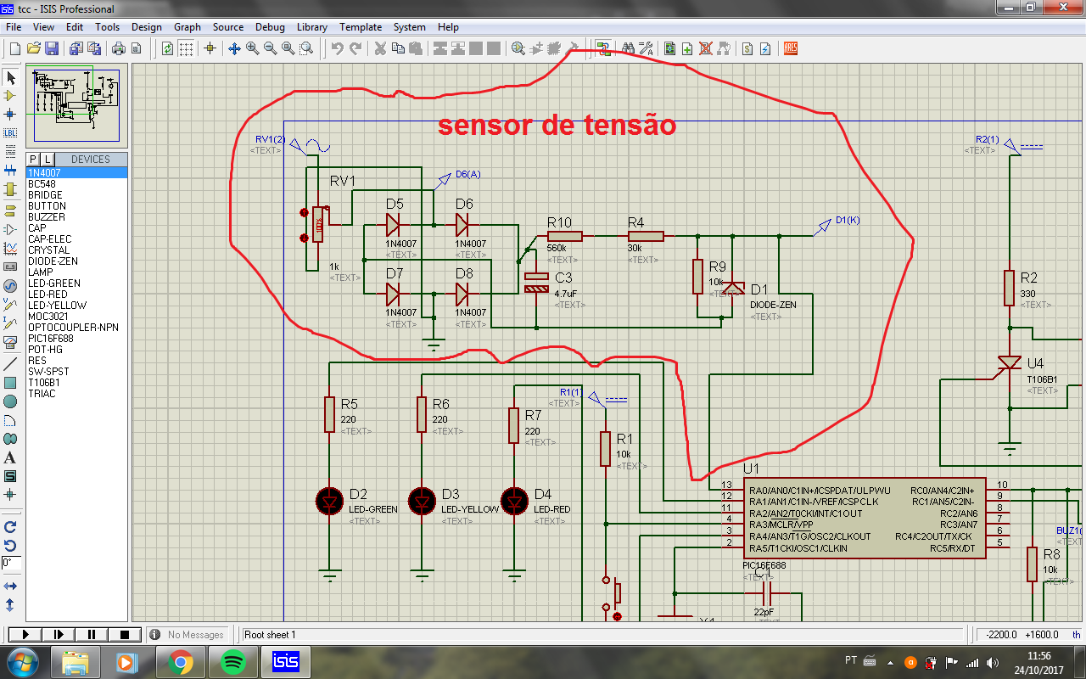This screenshot has height=679, width=1086.
Task: Open the design explorer
Action: pos(669,48)
